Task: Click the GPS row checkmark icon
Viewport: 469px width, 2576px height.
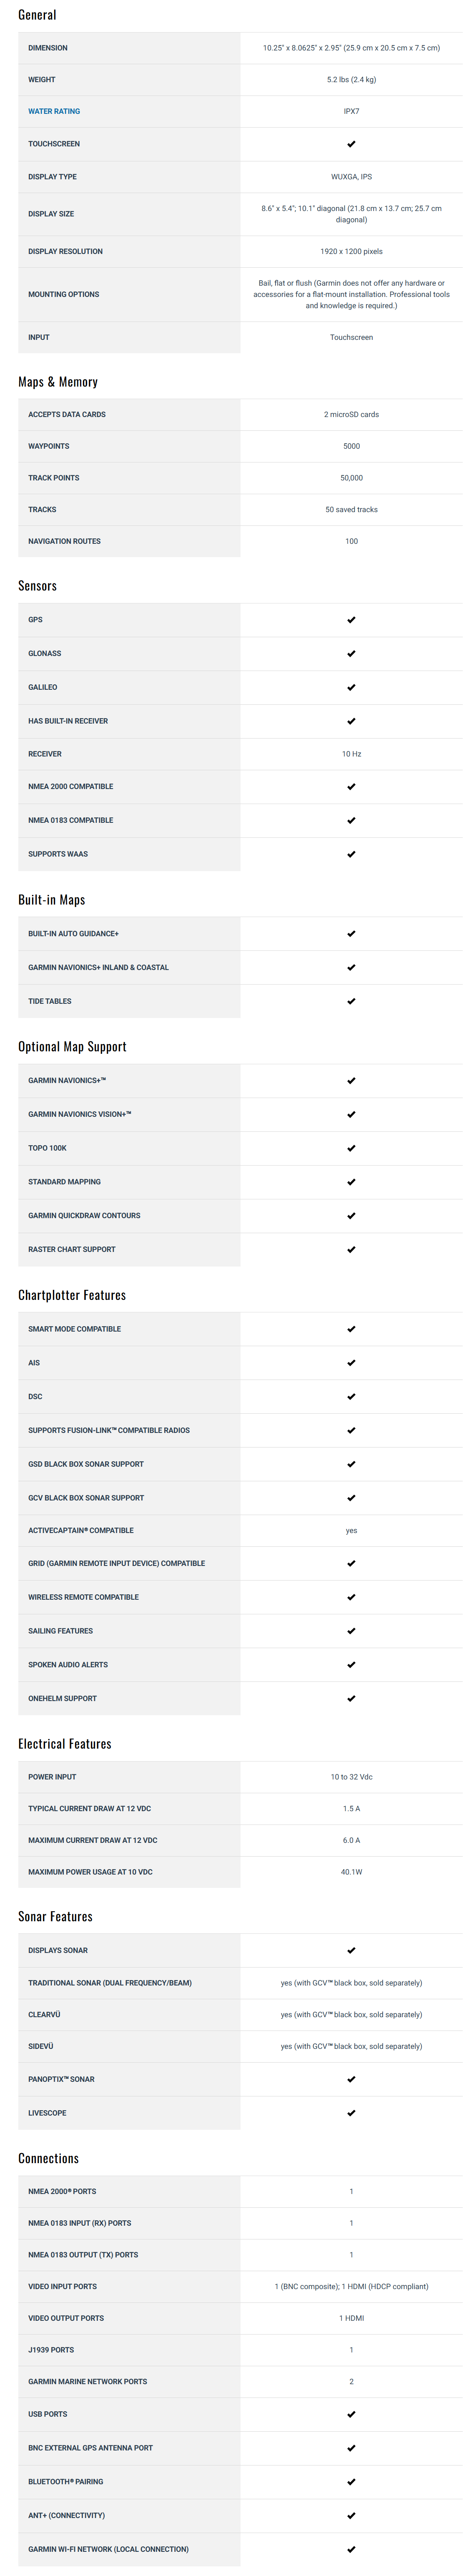Action: [x=351, y=620]
